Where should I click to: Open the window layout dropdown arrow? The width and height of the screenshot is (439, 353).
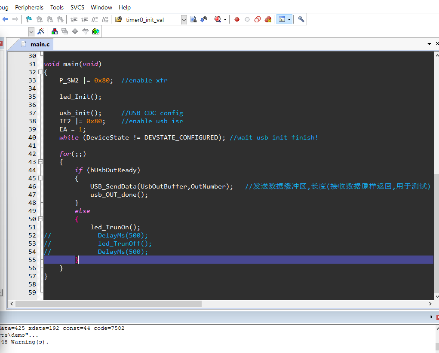(289, 19)
